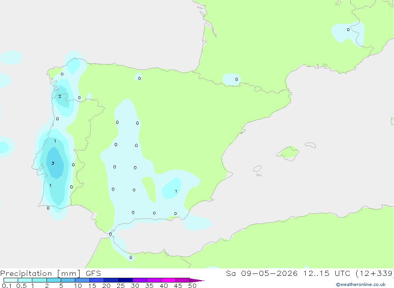The width and height of the screenshot is (394, 288).
Task: Select the 35–40 mm violet legend box
Action: 154,280
